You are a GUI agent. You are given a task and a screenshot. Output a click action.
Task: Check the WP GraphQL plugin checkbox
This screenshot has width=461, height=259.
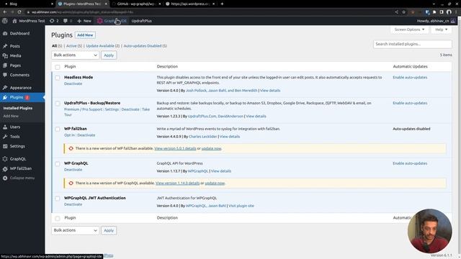[58, 164]
